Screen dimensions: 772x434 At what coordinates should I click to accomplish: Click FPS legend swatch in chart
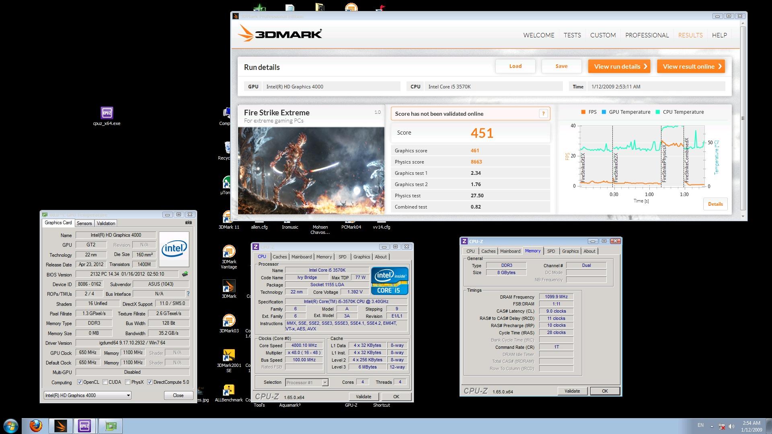583,112
